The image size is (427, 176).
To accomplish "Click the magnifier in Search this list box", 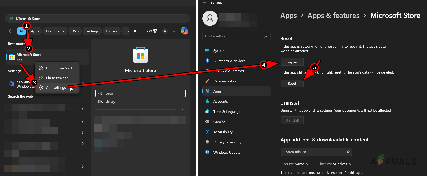I will tap(348, 152).
